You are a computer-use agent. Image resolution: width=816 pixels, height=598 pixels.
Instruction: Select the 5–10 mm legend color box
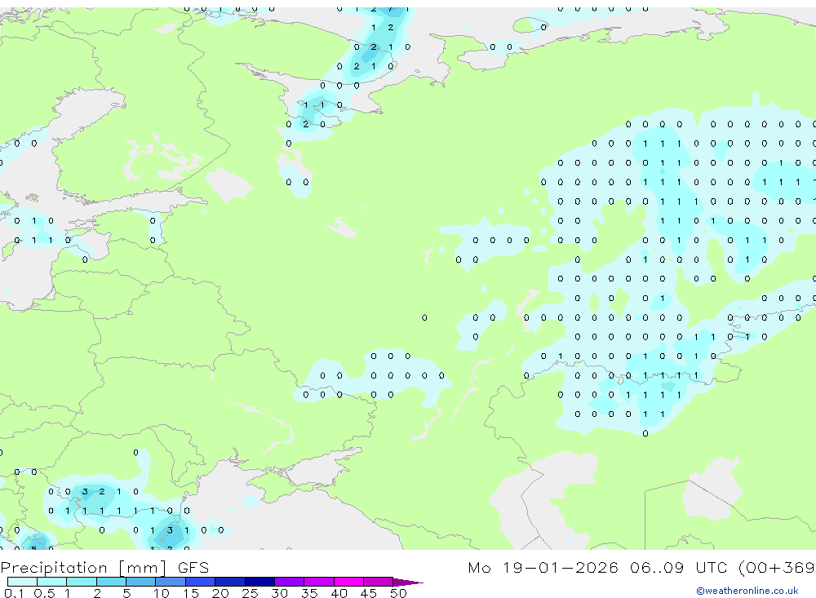(x=141, y=582)
